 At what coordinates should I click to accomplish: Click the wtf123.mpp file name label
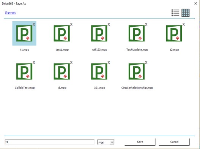click(99, 49)
